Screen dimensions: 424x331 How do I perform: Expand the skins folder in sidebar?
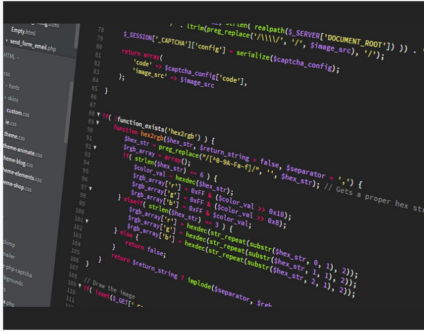click(11, 99)
